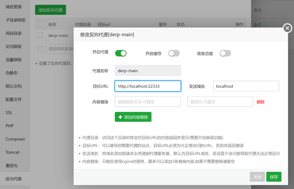The image size is (294, 189).
Task: Focus the 目标URL input field
Action: click(x=148, y=86)
